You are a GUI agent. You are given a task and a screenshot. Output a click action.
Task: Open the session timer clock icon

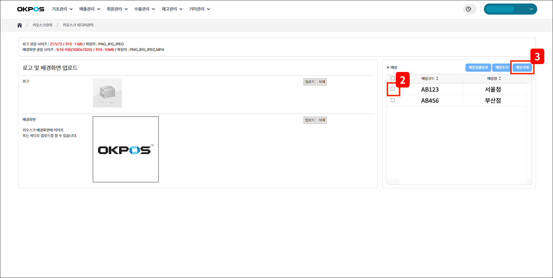pyautogui.click(x=469, y=9)
